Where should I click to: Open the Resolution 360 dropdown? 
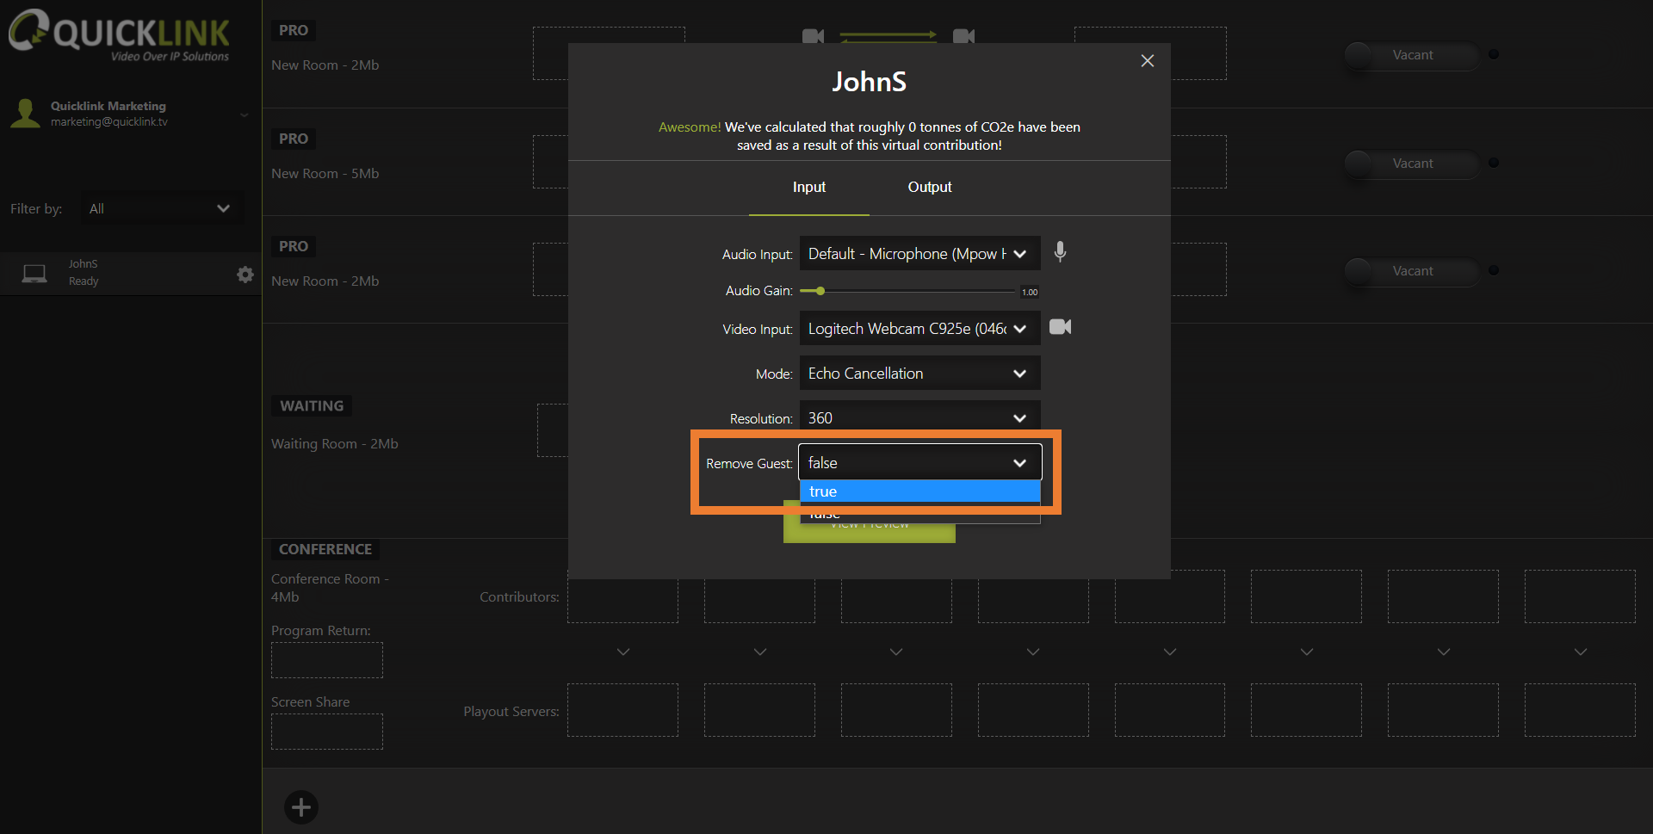click(919, 417)
